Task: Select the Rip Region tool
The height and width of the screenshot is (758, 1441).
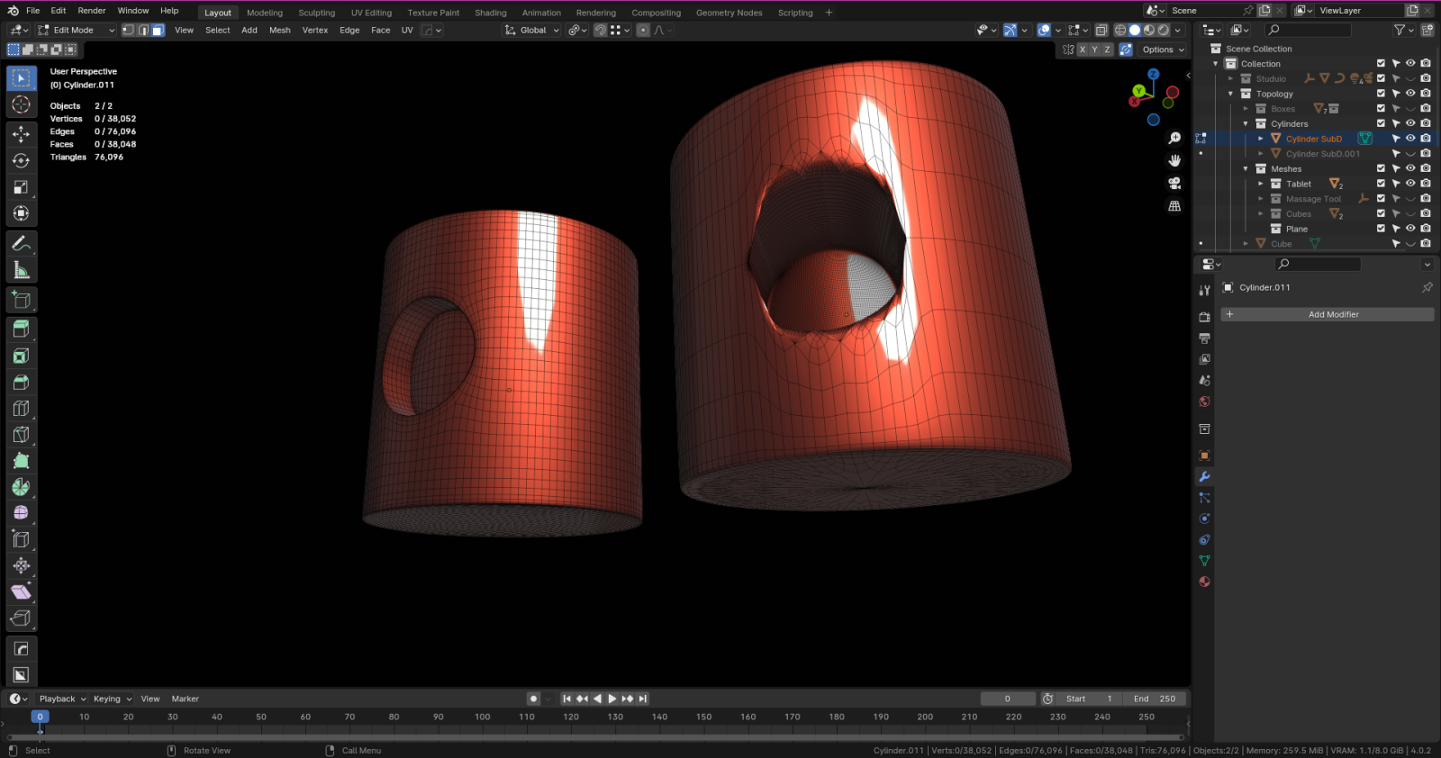Action: tap(22, 618)
